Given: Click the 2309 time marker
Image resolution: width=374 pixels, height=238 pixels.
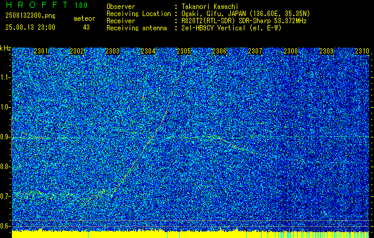Looking at the screenshot, I should [326, 51].
